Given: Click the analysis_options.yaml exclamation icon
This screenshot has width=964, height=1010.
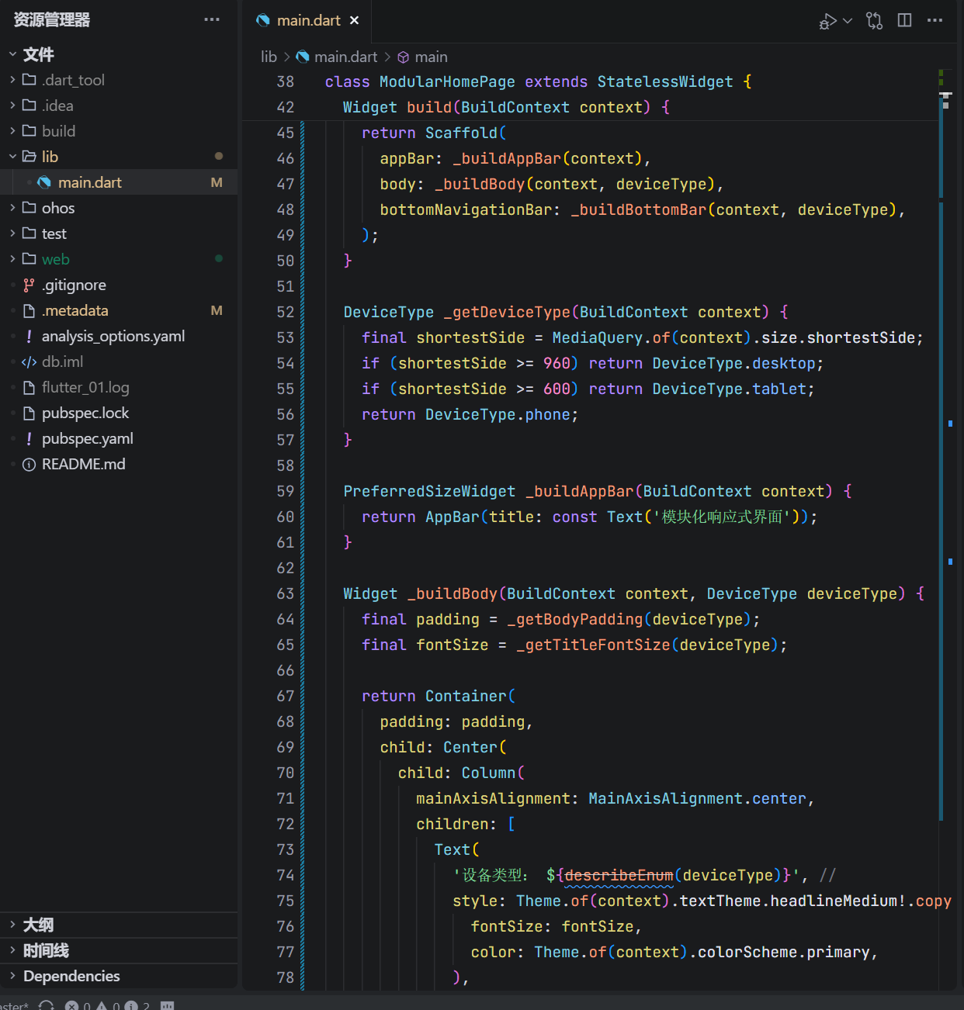Looking at the screenshot, I should coord(29,336).
